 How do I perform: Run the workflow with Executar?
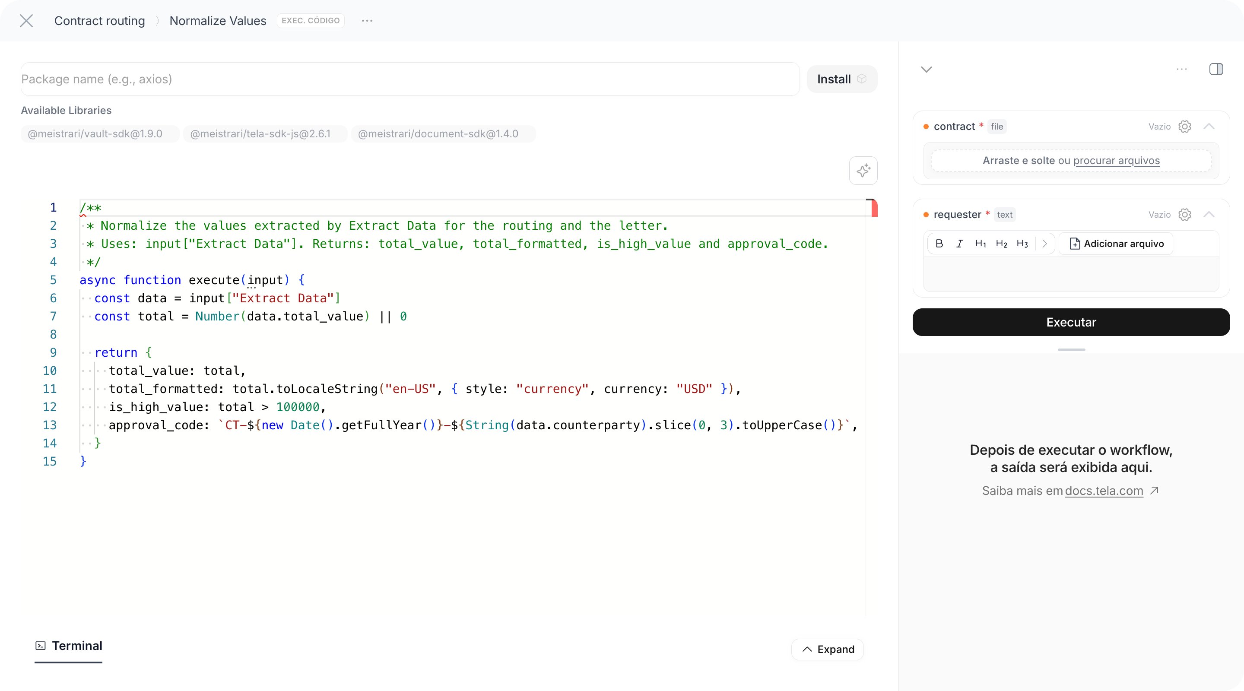[x=1071, y=322]
